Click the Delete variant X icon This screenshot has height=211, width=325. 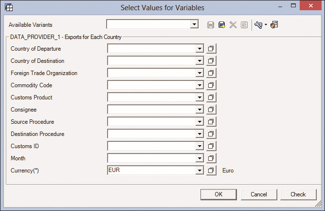233,25
